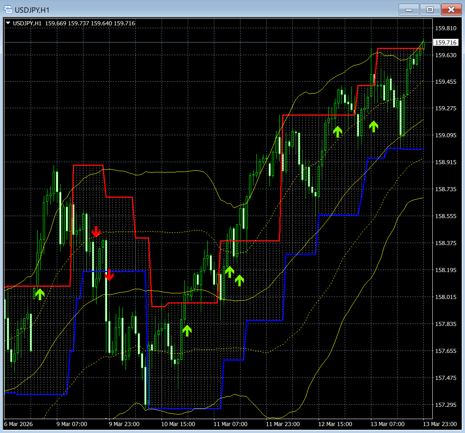Click the USDJPY,H1 chart window icon

(8, 9)
